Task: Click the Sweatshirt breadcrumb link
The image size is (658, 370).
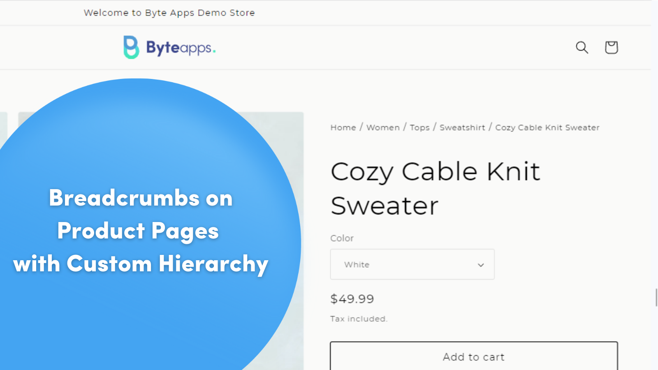Action: 462,127
